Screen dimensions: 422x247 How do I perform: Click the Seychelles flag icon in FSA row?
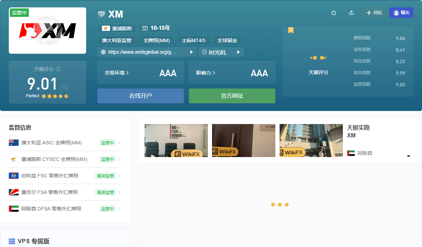pos(14,192)
